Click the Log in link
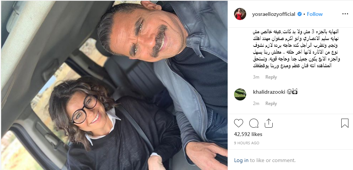Screen dimensions: 353x170 241,160
